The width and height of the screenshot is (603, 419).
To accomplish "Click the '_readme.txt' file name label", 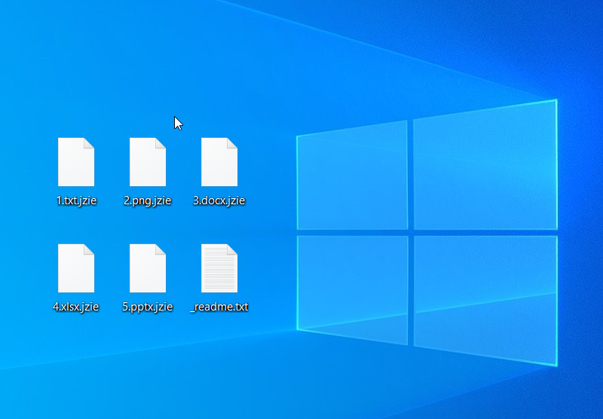I will pyautogui.click(x=219, y=307).
